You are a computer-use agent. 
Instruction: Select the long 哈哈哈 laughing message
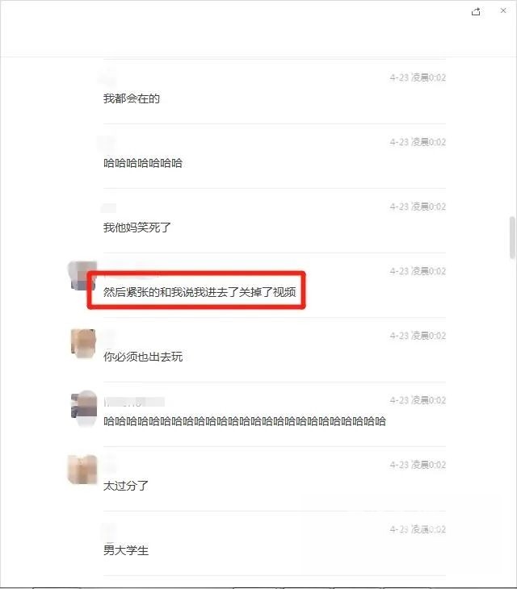click(245, 421)
